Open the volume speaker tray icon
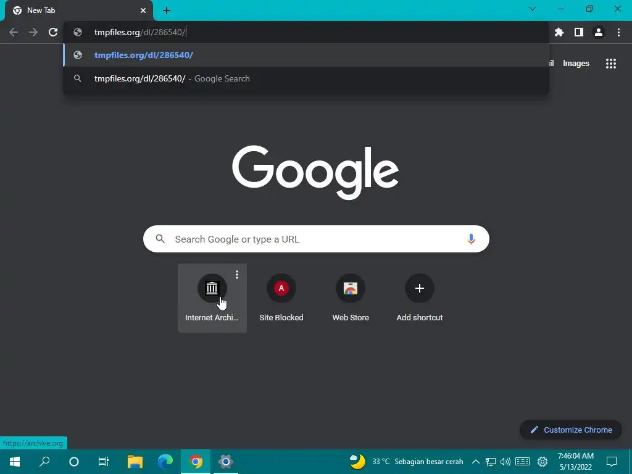 pyautogui.click(x=505, y=462)
